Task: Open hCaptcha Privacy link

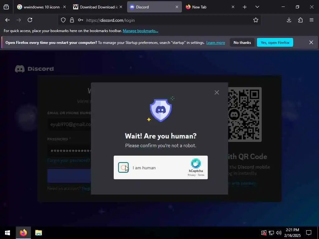Action: coord(192,175)
